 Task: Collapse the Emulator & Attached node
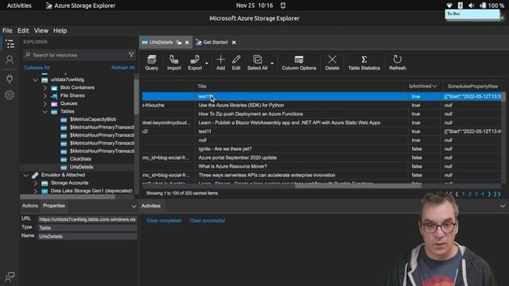(25, 175)
